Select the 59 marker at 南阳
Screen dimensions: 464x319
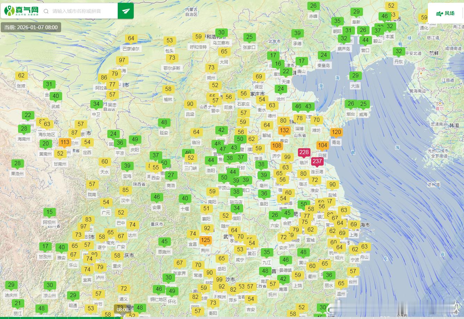coord(212,192)
